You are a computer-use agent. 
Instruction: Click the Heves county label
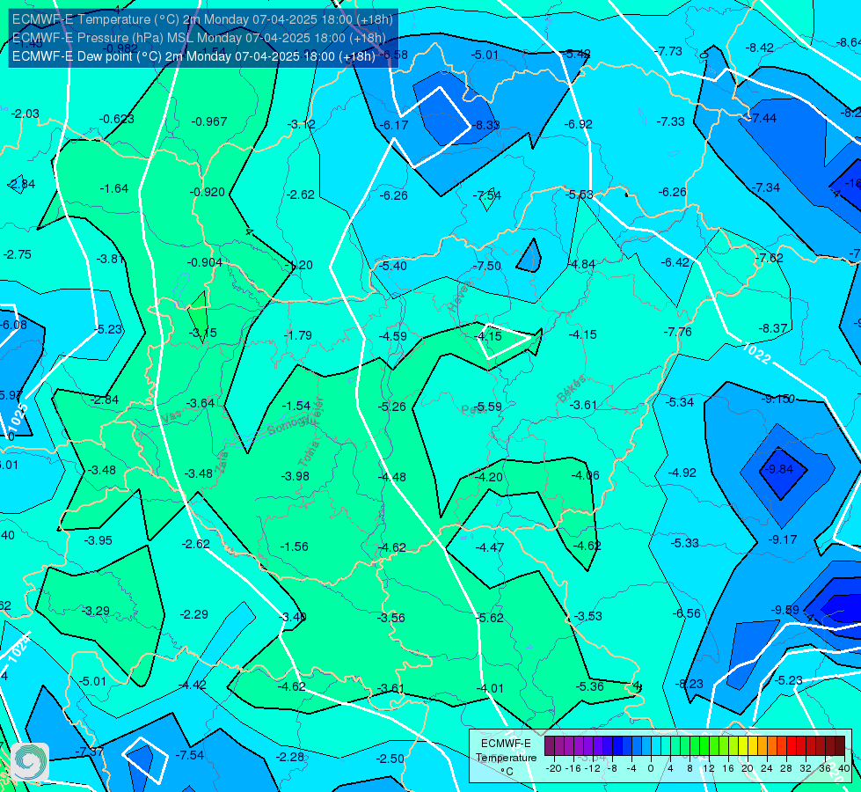(x=460, y=296)
